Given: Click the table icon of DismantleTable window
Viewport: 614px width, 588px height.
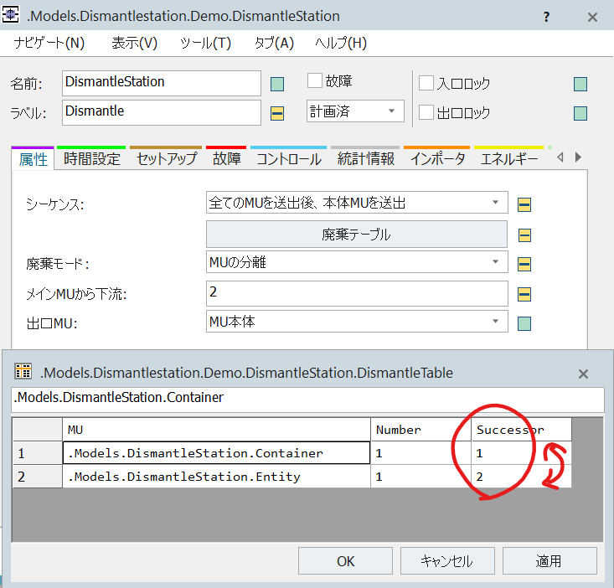Looking at the screenshot, I should point(23,371).
